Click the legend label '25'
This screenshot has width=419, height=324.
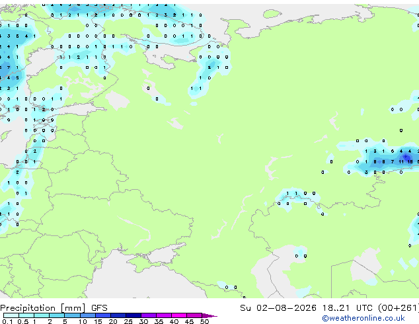coord(128,321)
